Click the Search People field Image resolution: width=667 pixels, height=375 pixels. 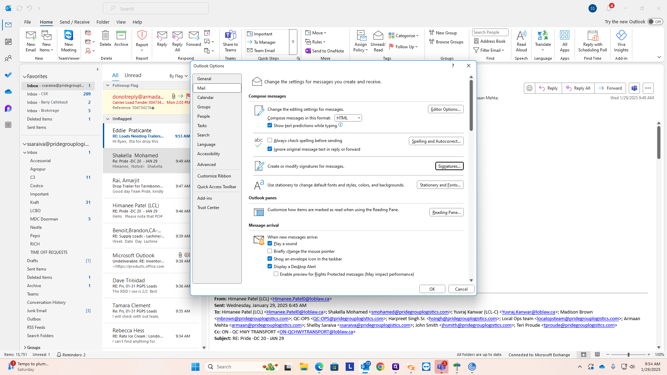(490, 32)
